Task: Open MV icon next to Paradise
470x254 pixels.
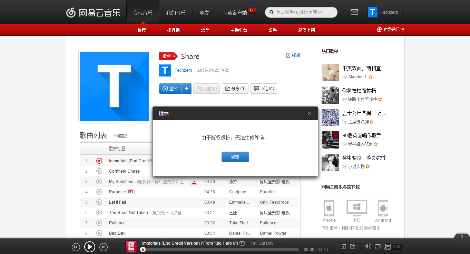Action: coord(131,192)
